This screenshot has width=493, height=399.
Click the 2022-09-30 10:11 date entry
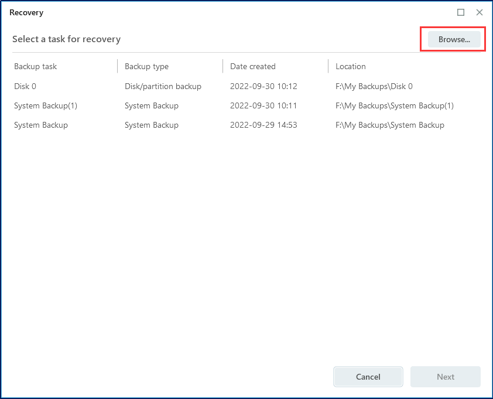coord(263,105)
